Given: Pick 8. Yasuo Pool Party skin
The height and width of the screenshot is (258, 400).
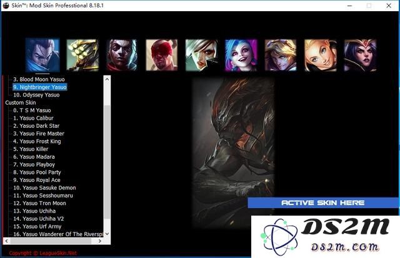Looking at the screenshot, I should tap(37, 172).
